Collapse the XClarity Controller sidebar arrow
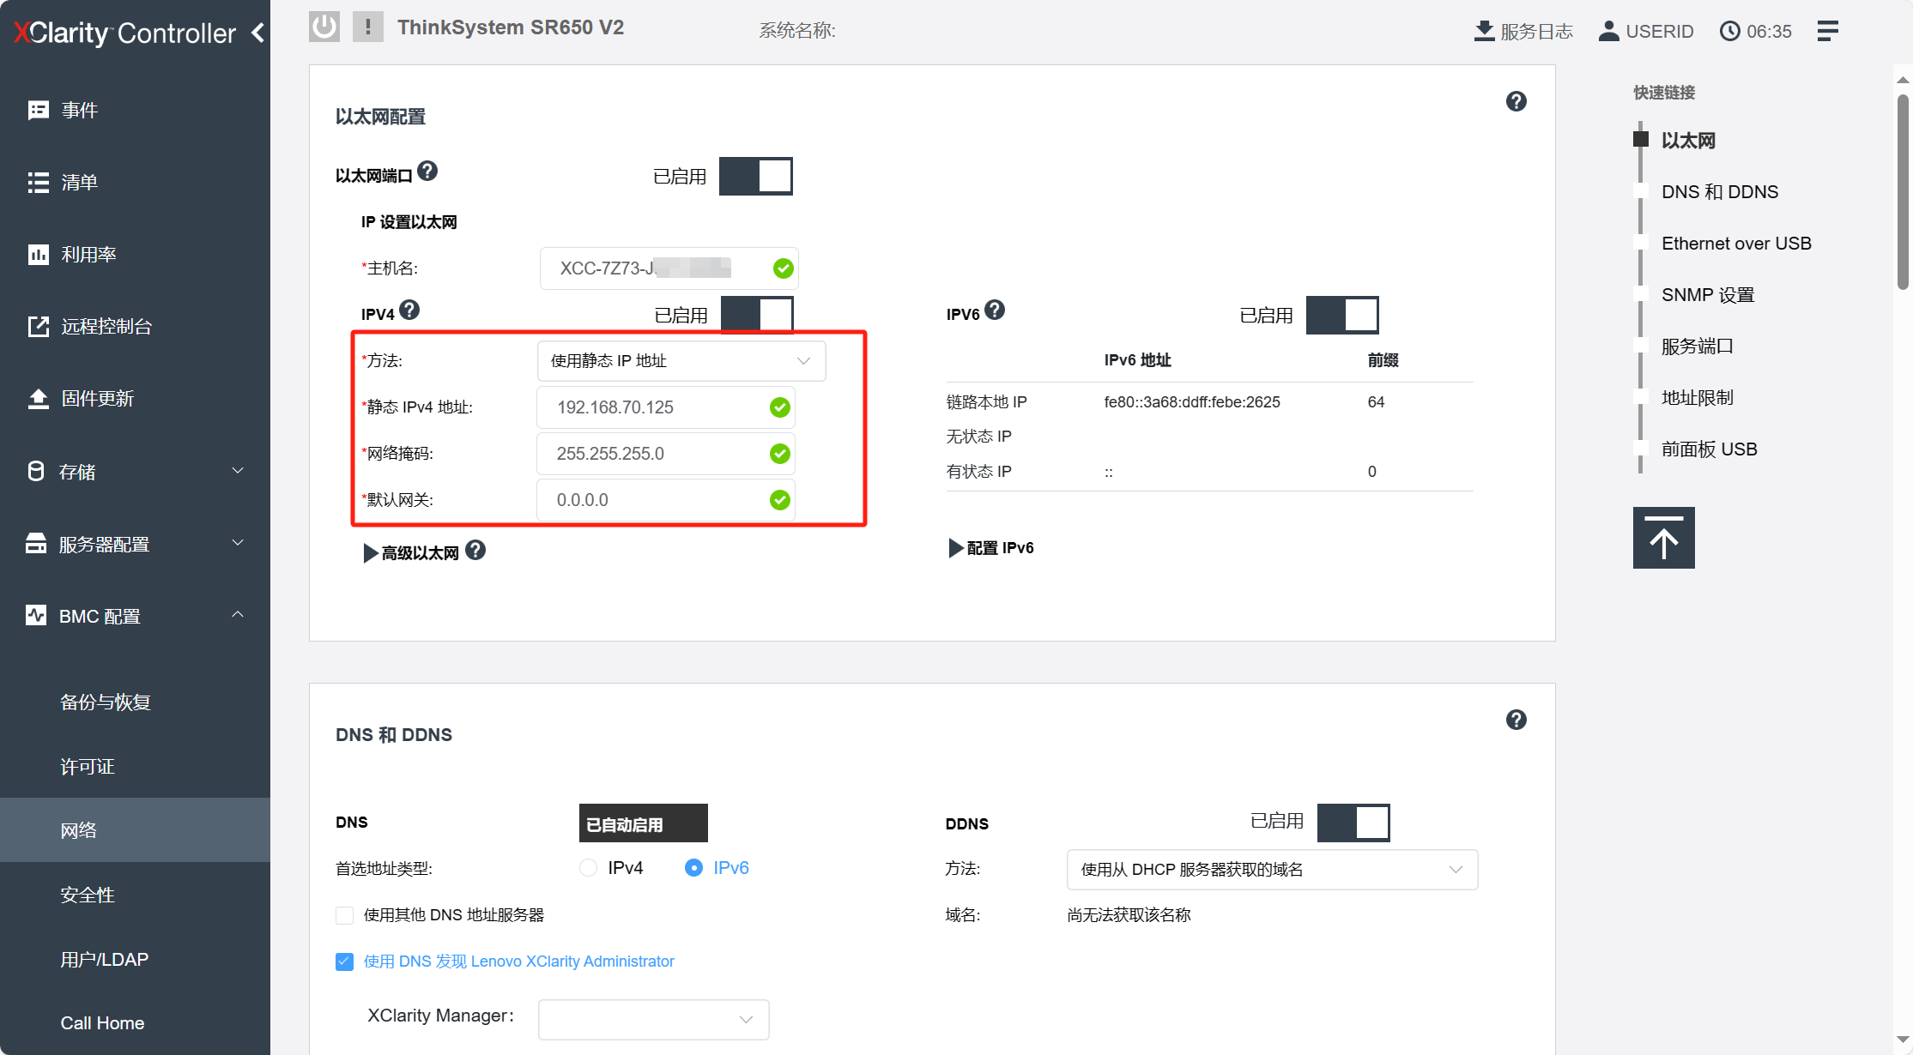The image size is (1913, 1055). coord(257,33)
